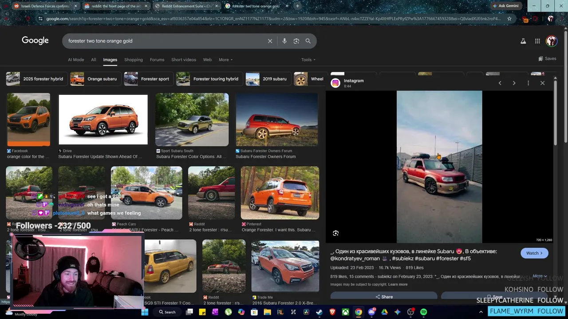The width and height of the screenshot is (568, 319).
Task: Select the Shopping tab
Action: (x=133, y=60)
